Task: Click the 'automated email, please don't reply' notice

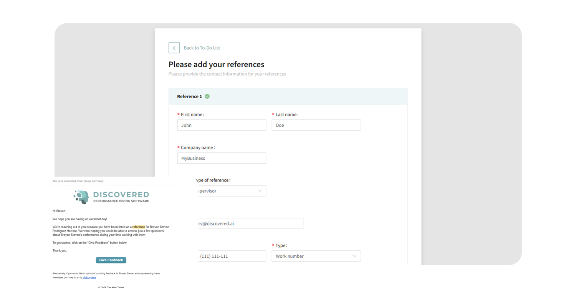Action: pyautogui.click(x=78, y=181)
